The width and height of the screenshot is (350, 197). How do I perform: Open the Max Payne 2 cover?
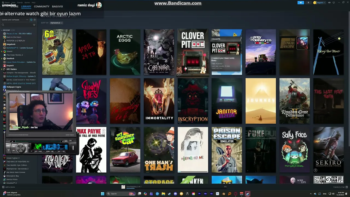(91, 150)
